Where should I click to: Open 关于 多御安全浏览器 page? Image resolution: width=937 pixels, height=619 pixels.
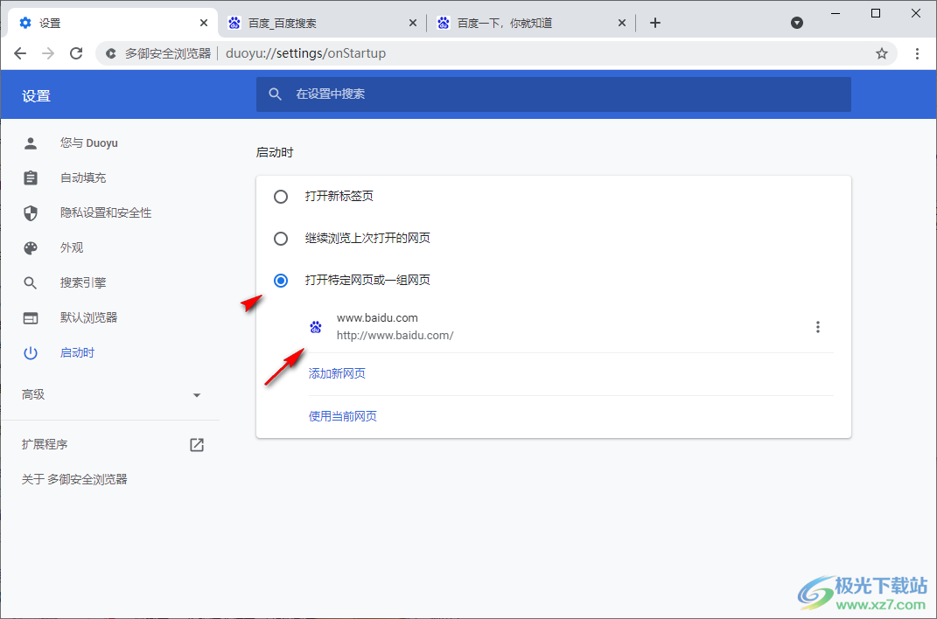74,479
